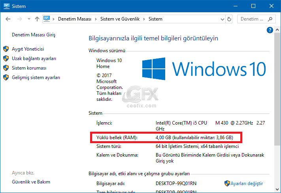Click the DESKTOP-99Q01RN computer name value

(x=176, y=184)
